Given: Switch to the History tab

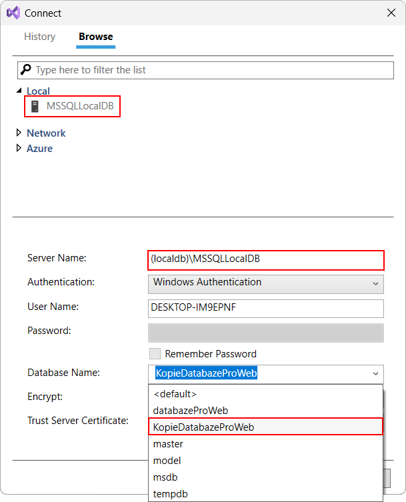Looking at the screenshot, I should [40, 37].
